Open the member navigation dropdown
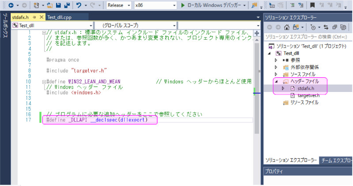 click(219, 26)
